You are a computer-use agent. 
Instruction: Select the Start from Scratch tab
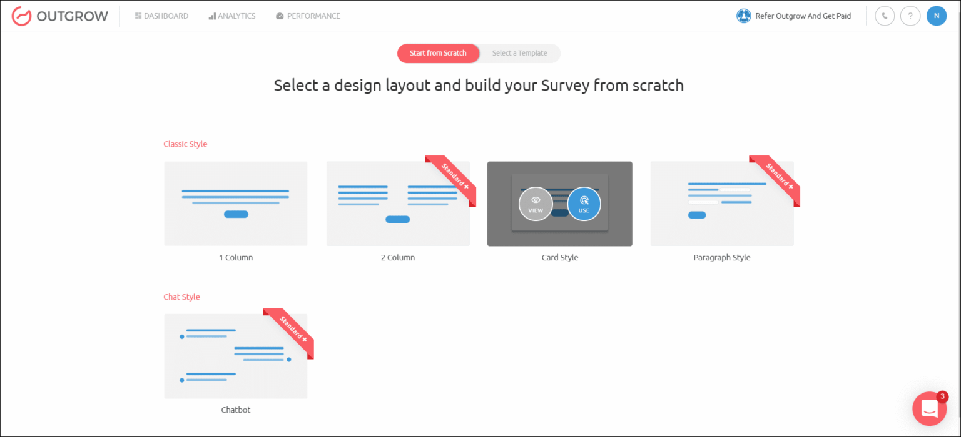click(438, 53)
